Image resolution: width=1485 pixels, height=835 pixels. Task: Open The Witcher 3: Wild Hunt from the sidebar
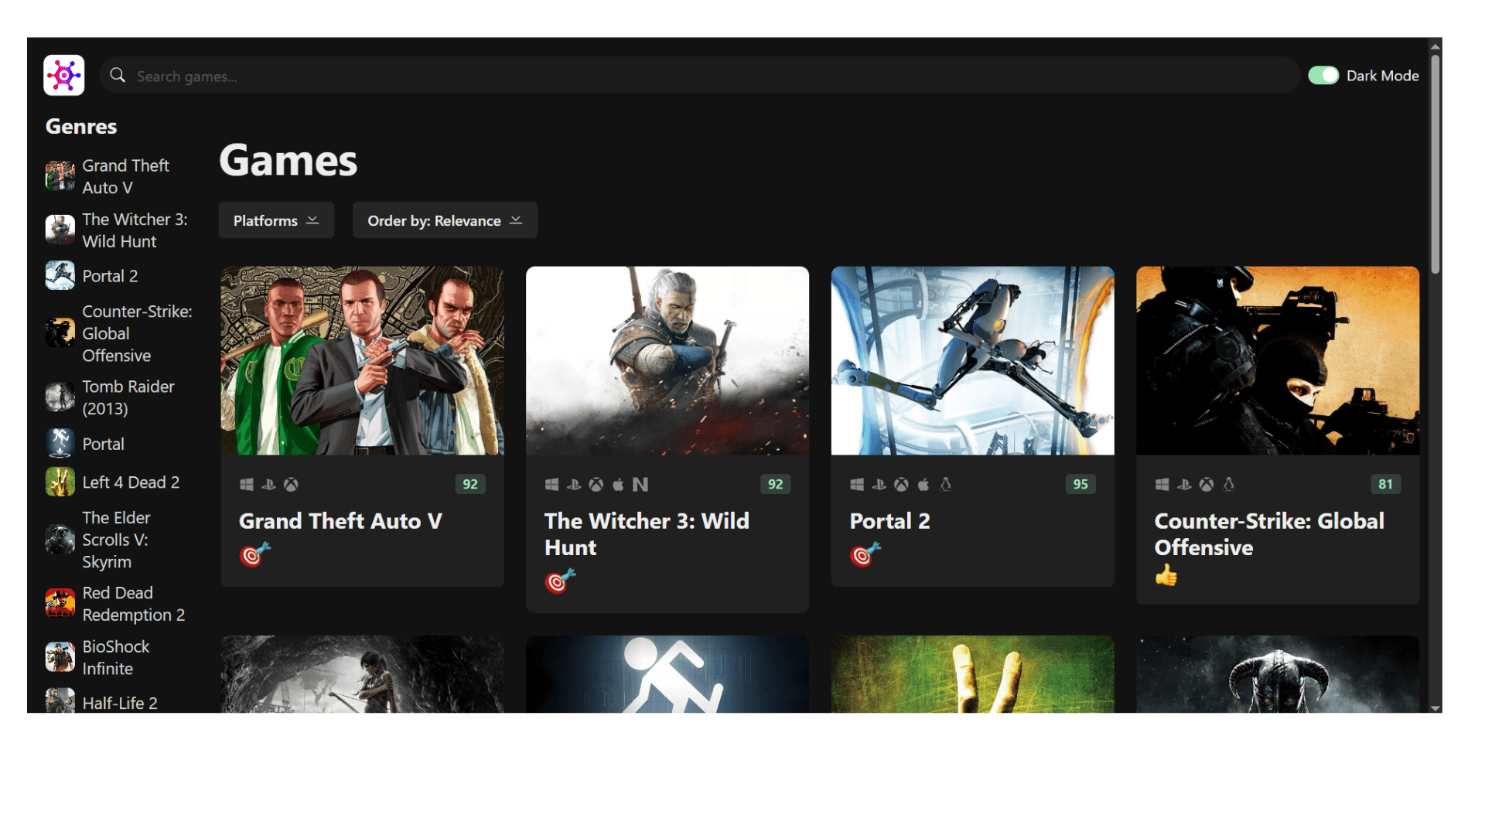(135, 230)
